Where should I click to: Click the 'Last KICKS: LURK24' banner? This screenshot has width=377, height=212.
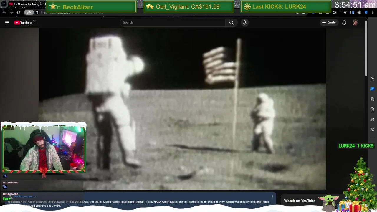(x=285, y=6)
